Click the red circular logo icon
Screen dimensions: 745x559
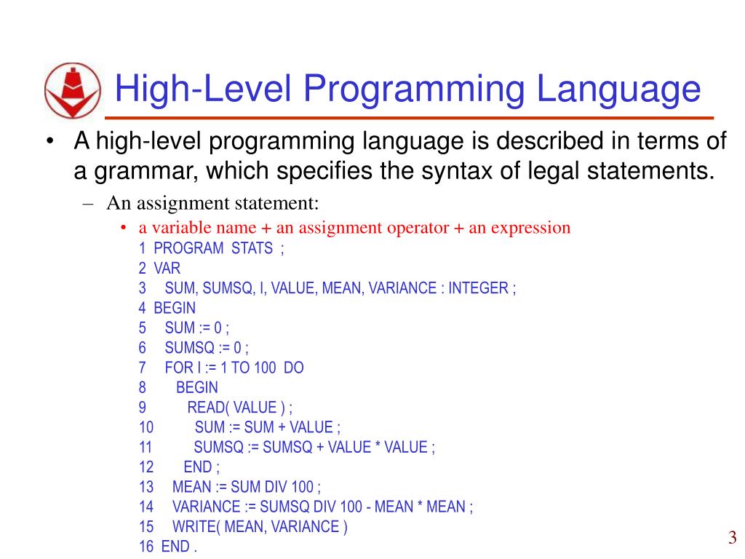tap(73, 90)
